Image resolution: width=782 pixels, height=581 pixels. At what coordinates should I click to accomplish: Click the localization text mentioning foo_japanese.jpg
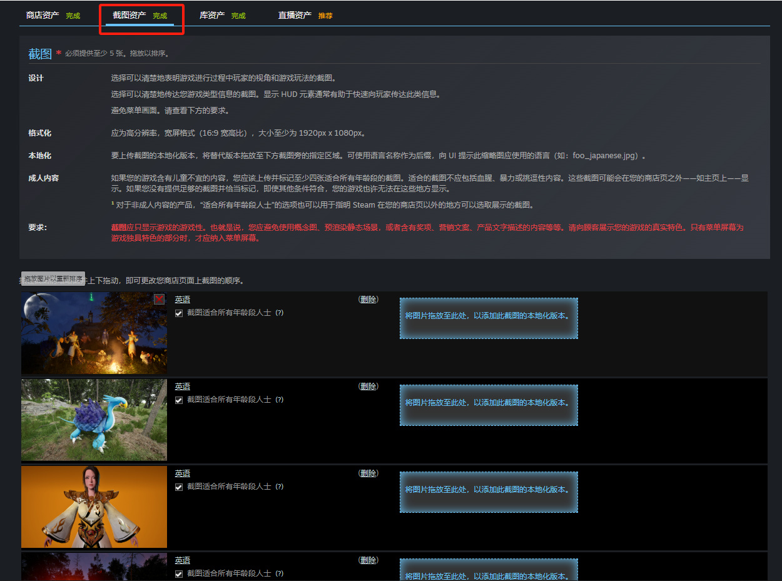[379, 156]
